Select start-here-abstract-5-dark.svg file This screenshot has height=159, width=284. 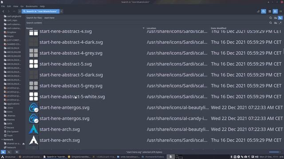point(71,75)
